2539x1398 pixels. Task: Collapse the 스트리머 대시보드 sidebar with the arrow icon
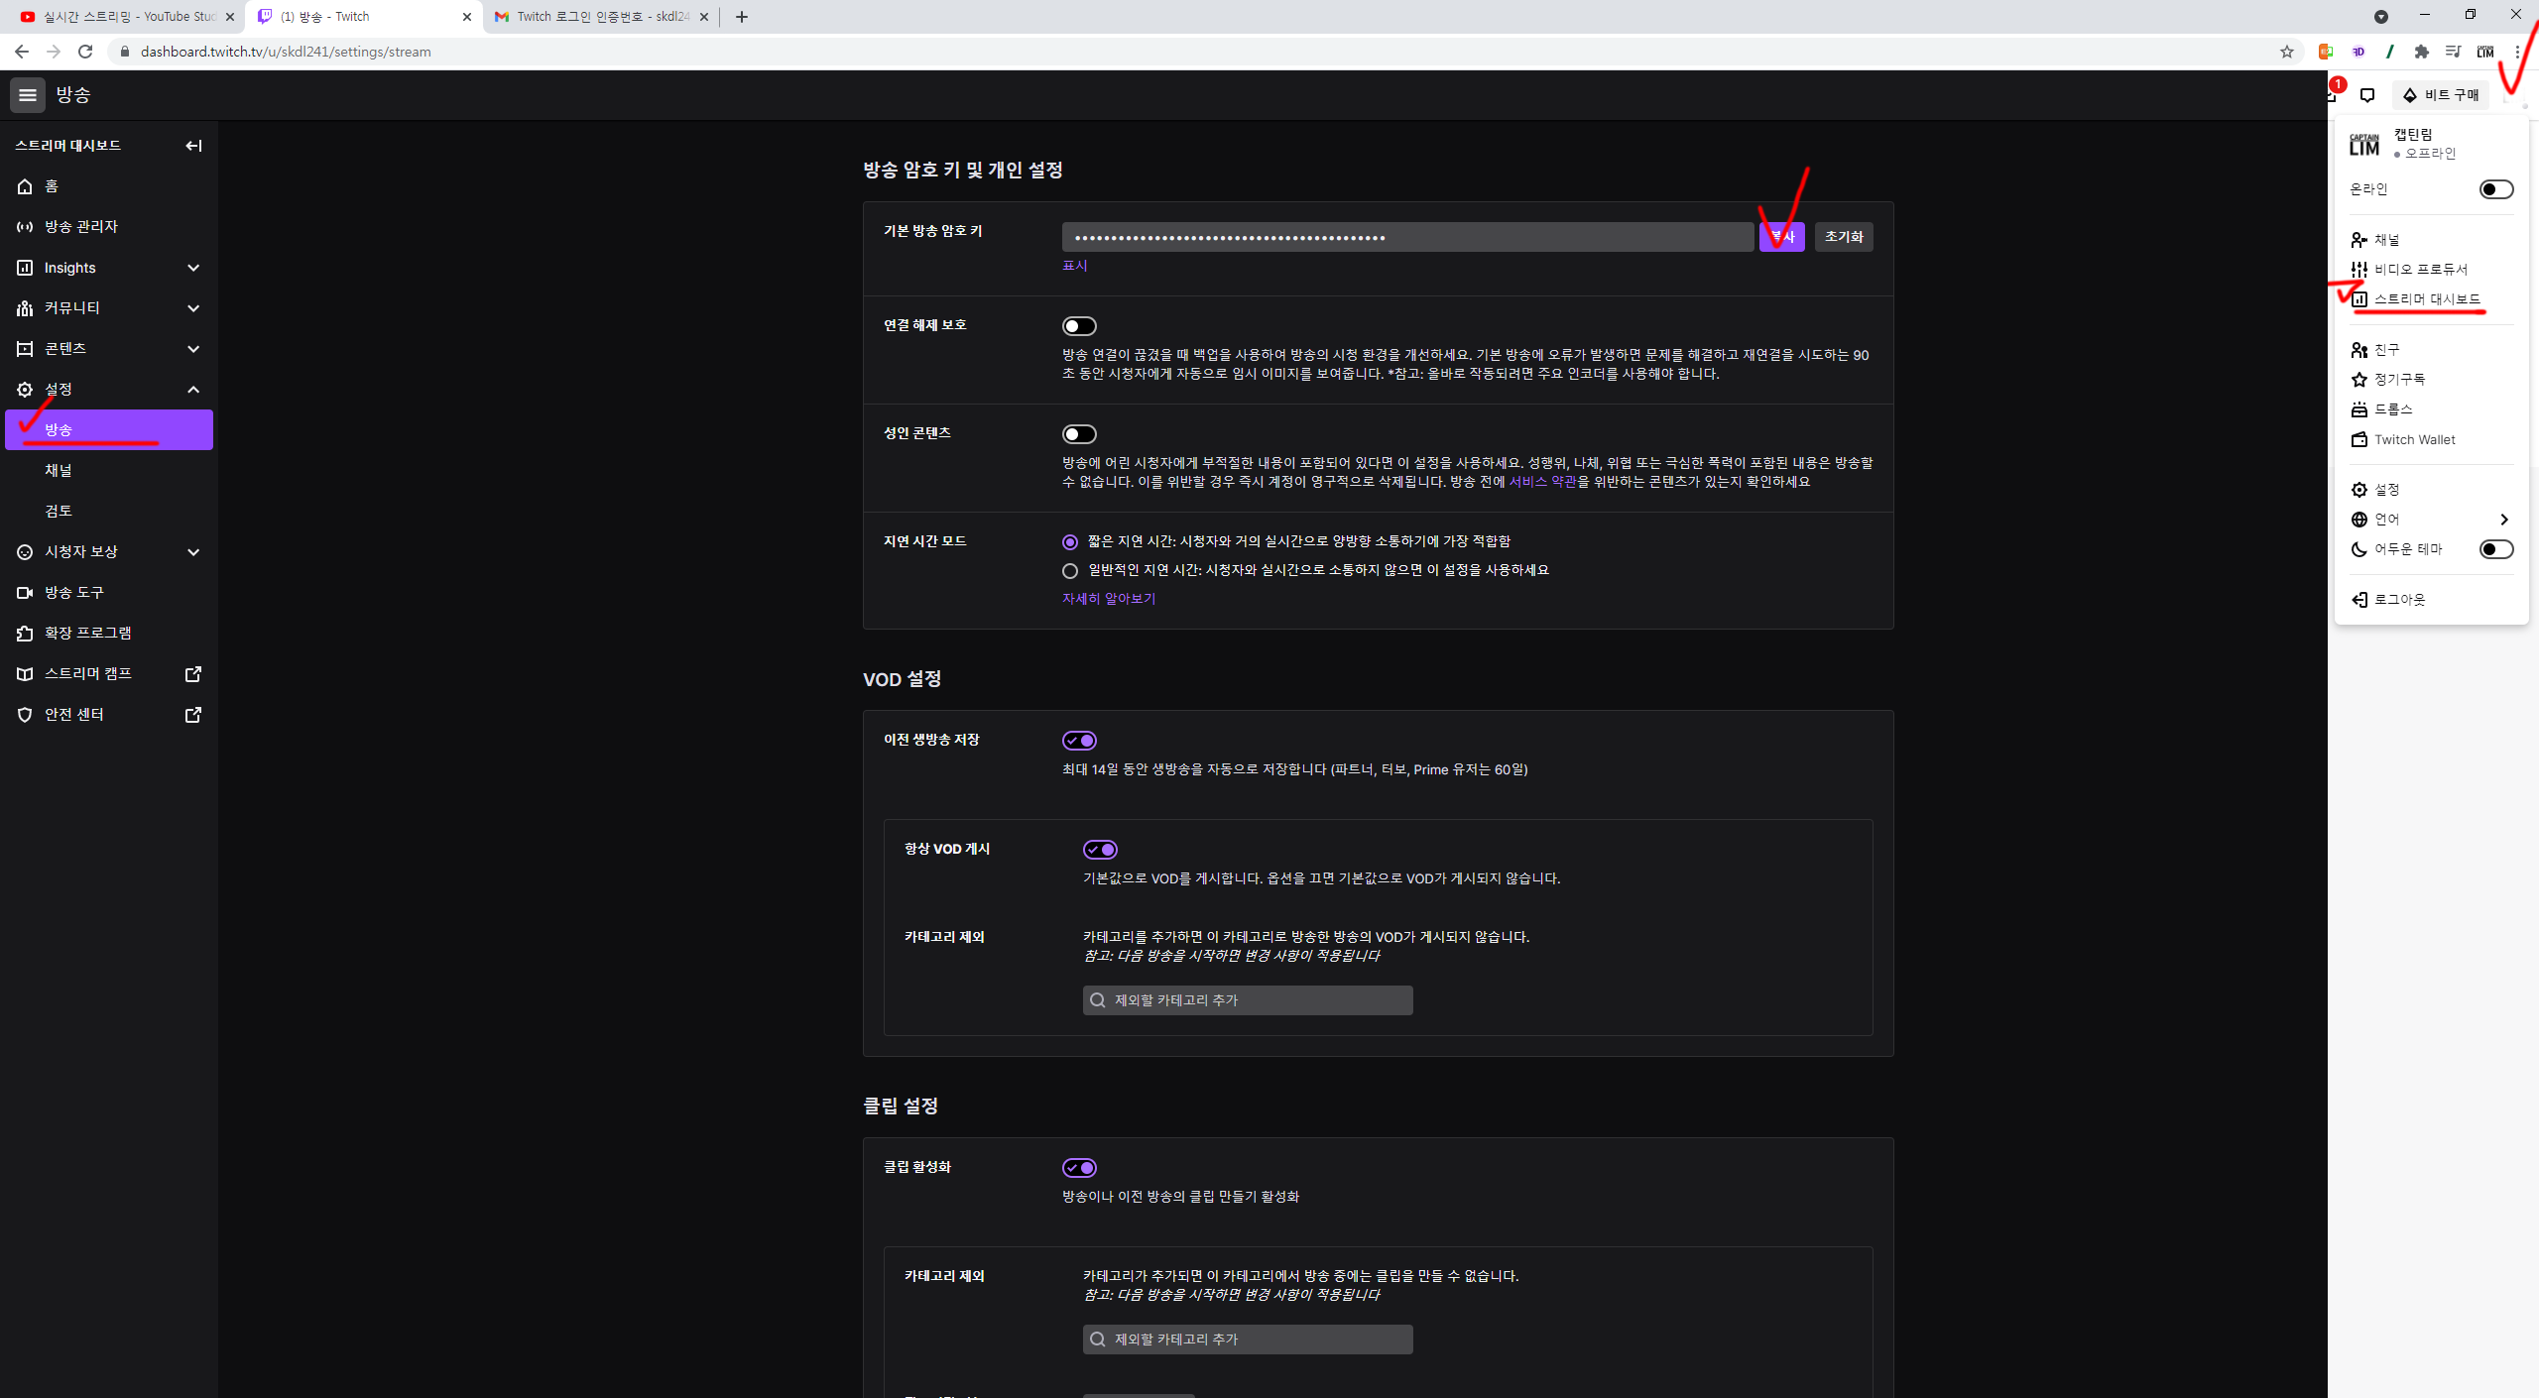coord(193,146)
